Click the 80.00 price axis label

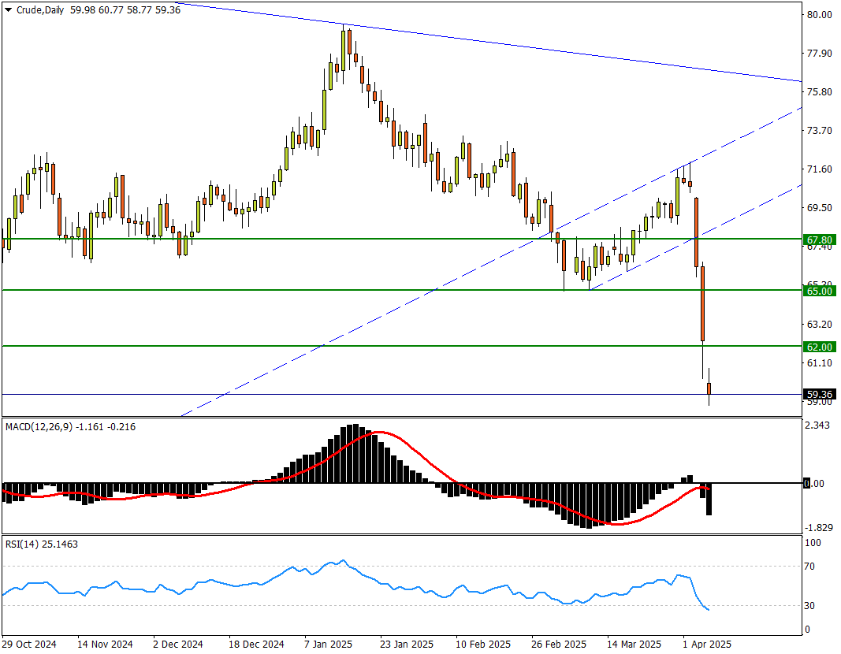[819, 14]
